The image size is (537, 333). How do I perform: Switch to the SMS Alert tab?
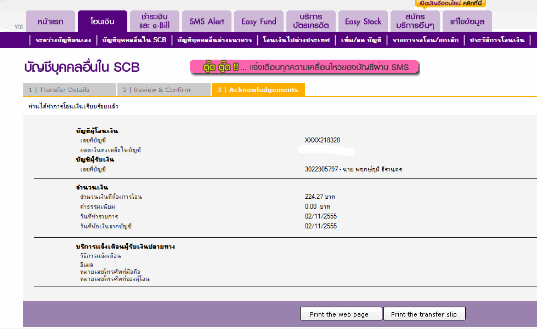pyautogui.click(x=206, y=21)
